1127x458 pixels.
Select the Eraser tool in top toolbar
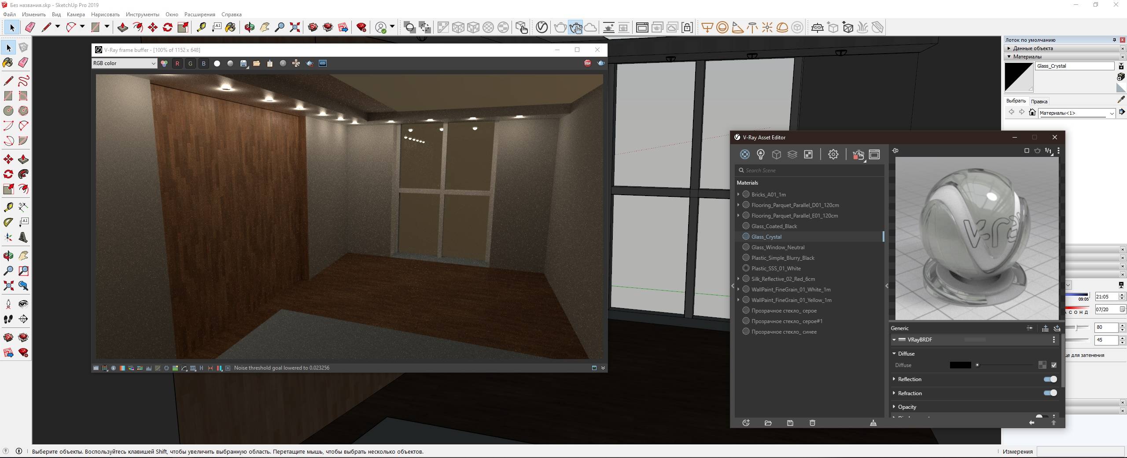click(29, 28)
